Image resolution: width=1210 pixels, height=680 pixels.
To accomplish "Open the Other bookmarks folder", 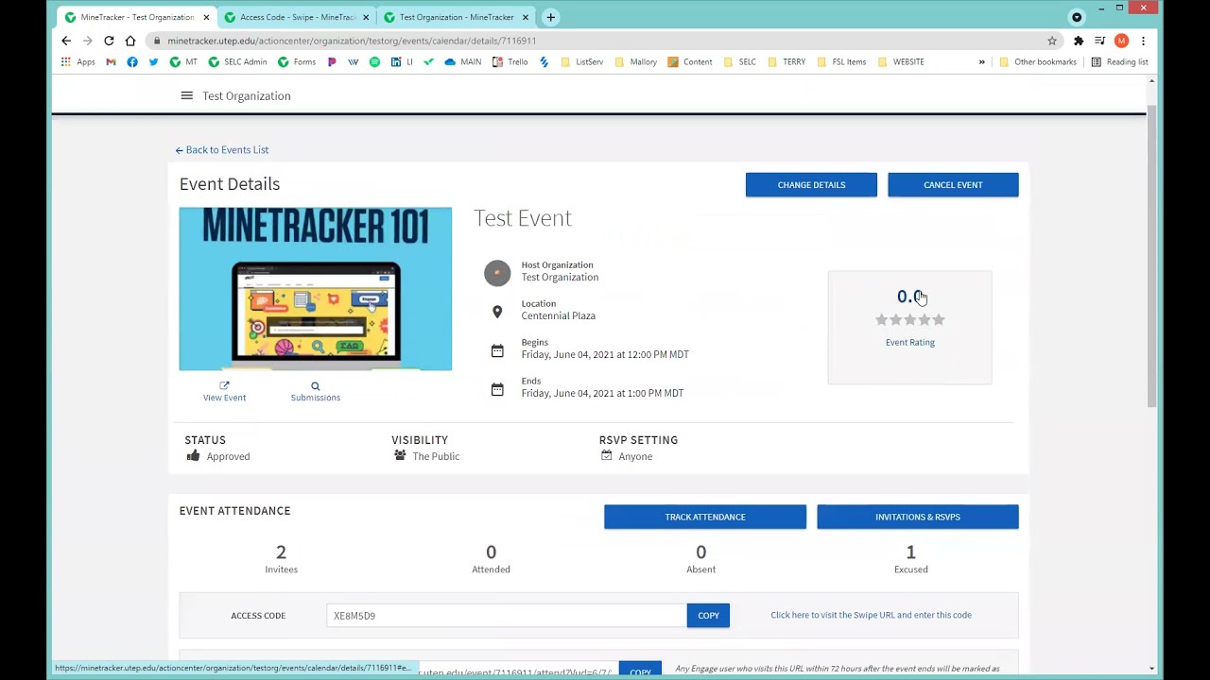I will pos(1037,62).
